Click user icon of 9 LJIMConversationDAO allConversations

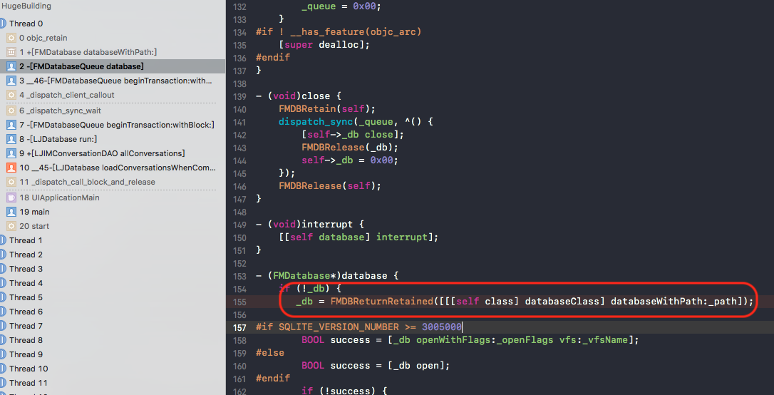click(11, 153)
